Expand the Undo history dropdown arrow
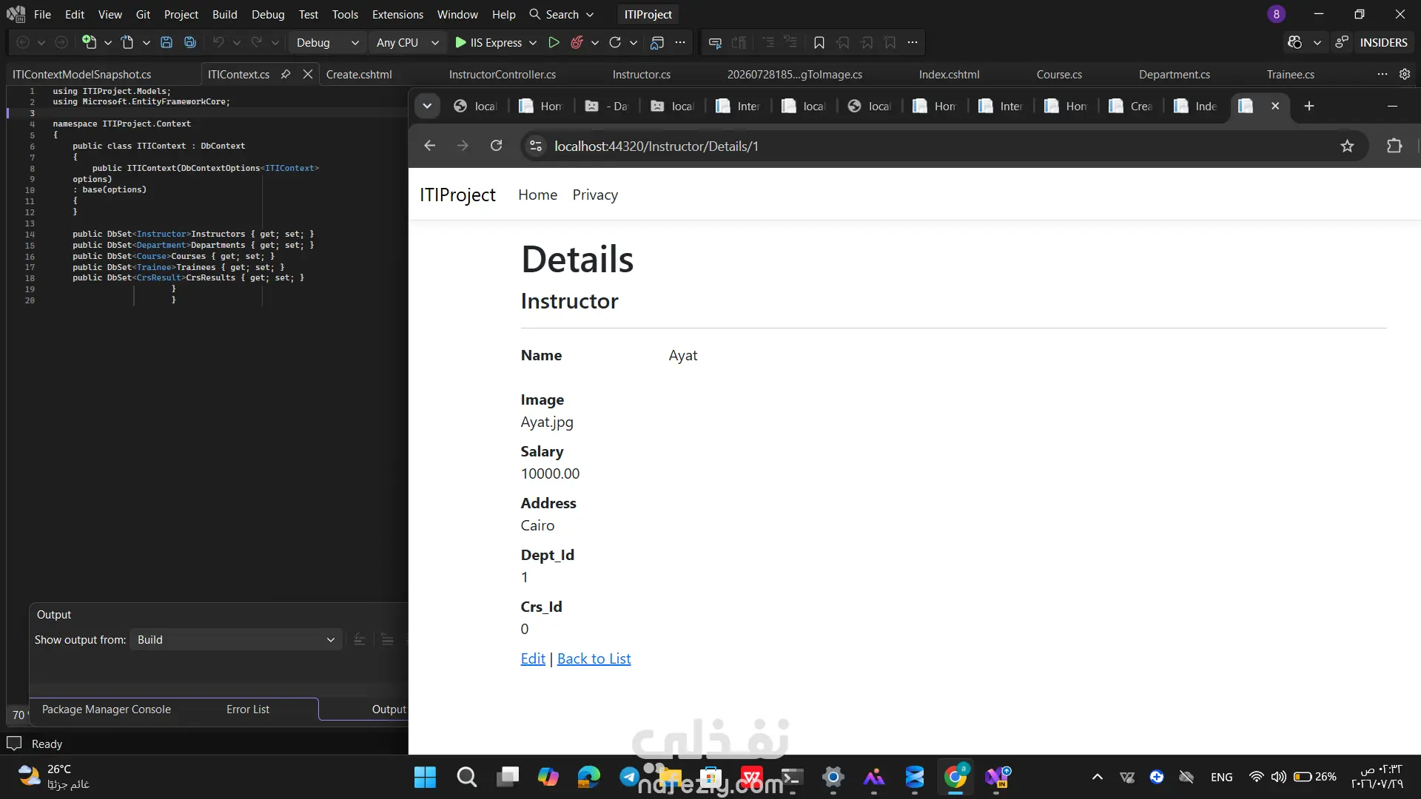The image size is (1421, 799). click(x=237, y=43)
